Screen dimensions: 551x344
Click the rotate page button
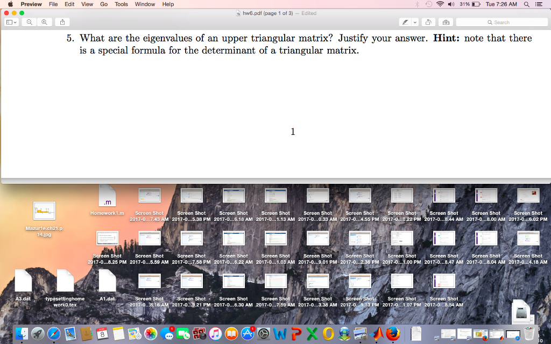pos(428,23)
